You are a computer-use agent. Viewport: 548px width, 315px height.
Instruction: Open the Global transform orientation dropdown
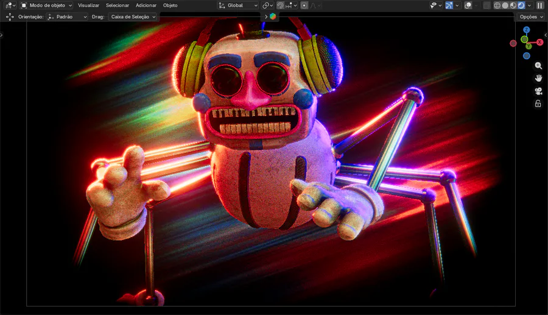237,5
